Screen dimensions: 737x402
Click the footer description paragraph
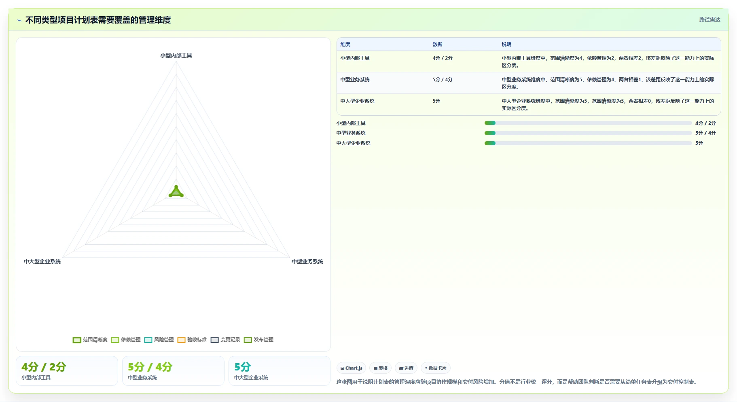[x=517, y=382]
